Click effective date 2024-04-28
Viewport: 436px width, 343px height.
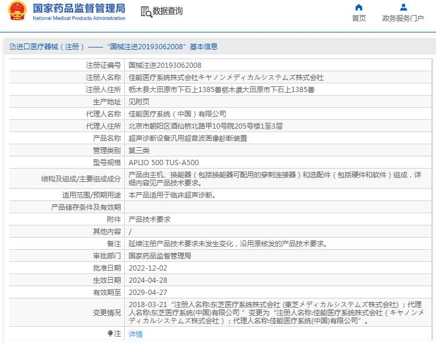click(148, 280)
